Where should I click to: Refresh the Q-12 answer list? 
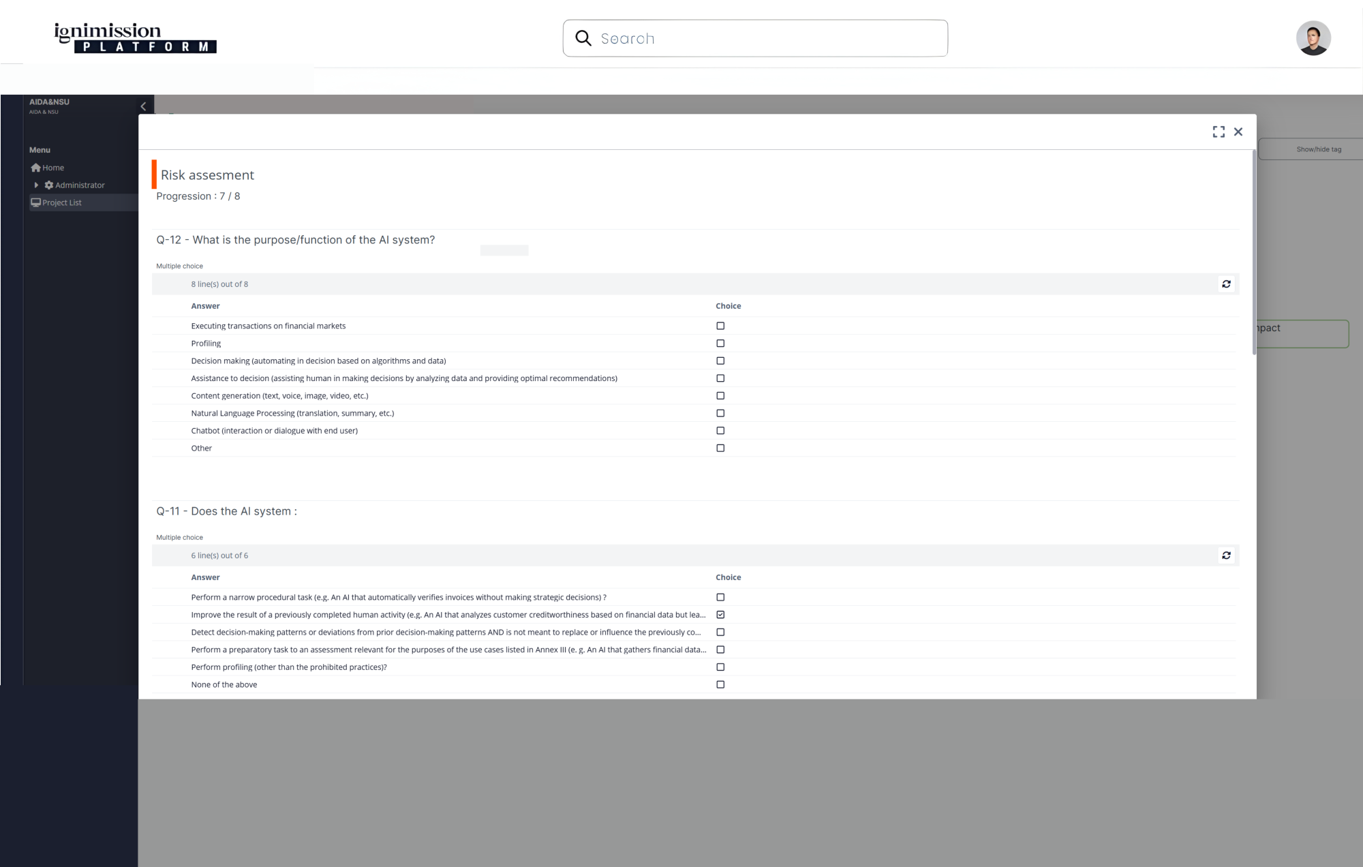coord(1226,284)
